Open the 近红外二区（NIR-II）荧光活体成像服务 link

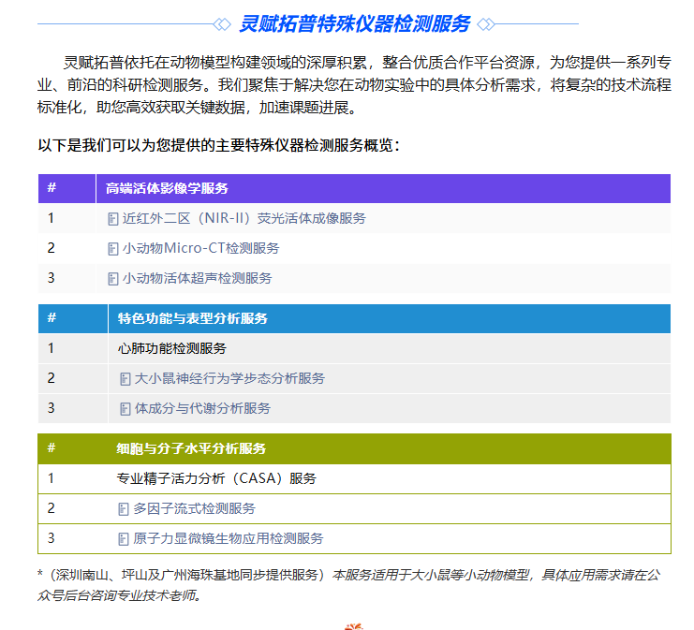(244, 219)
